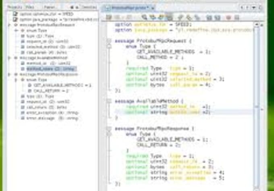Click the option optimize_for icon in navigator

15,14
